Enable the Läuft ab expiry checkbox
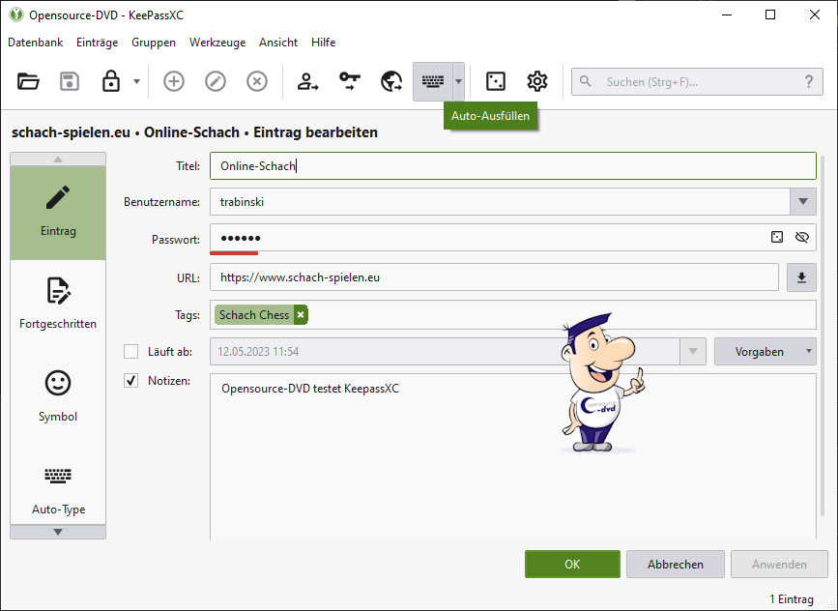Viewport: 838px width, 611px height. (131, 351)
